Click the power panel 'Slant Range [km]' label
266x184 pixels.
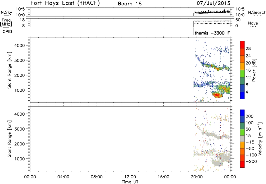pos(9,70)
